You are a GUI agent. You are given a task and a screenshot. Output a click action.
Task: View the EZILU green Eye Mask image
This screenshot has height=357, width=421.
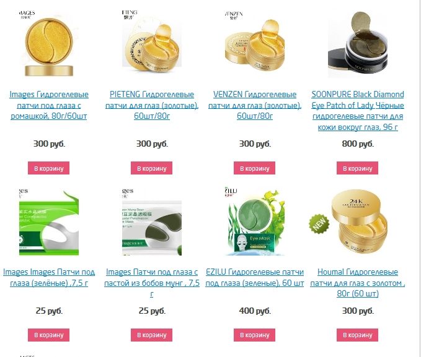pos(255,222)
